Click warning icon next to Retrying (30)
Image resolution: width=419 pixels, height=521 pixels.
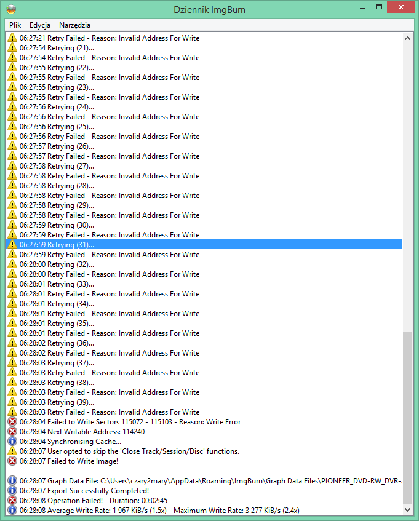(12, 225)
